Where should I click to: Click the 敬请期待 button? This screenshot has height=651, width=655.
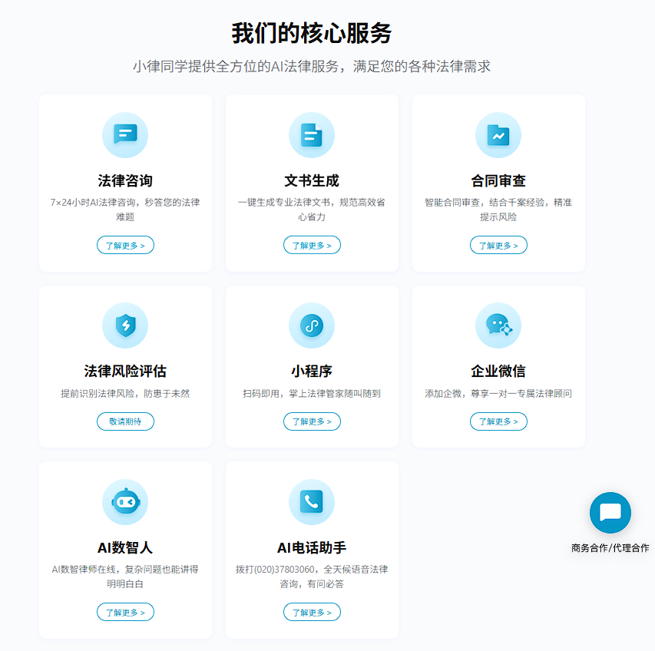coord(125,421)
